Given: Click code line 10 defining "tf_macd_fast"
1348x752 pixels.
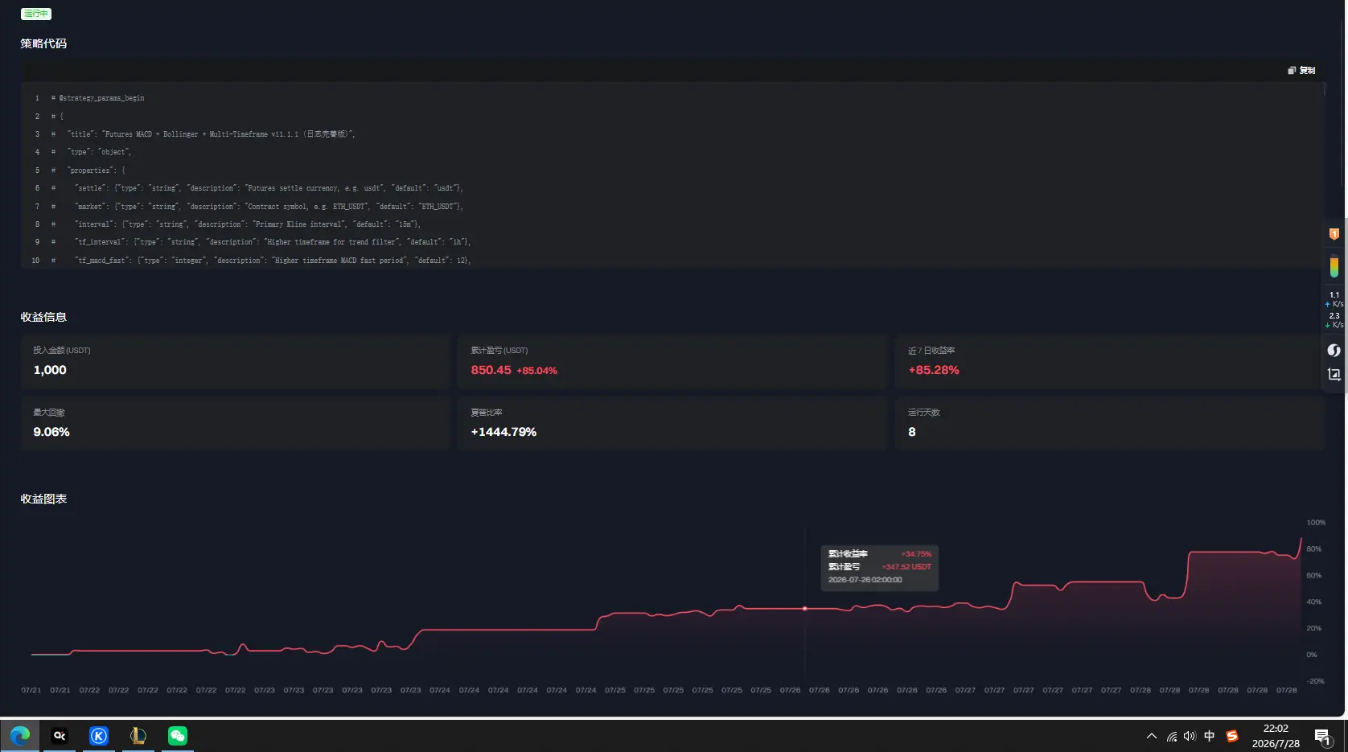Looking at the screenshot, I should click(x=261, y=261).
